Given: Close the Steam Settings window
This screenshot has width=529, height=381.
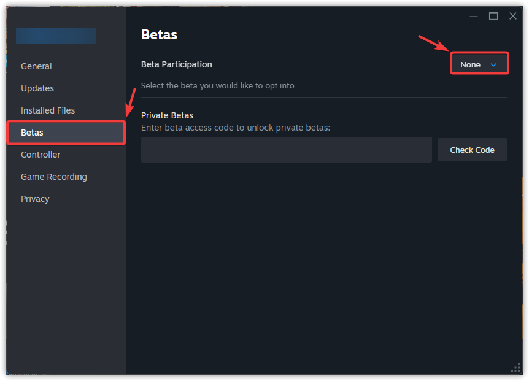Looking at the screenshot, I should point(512,16).
